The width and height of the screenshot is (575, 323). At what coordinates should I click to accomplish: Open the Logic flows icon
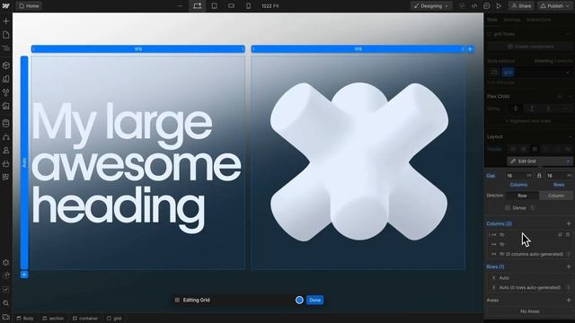click(6, 137)
